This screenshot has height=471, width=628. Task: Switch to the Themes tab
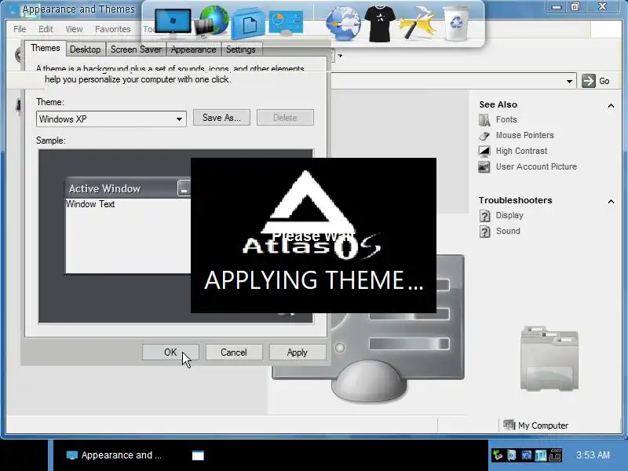pos(46,48)
